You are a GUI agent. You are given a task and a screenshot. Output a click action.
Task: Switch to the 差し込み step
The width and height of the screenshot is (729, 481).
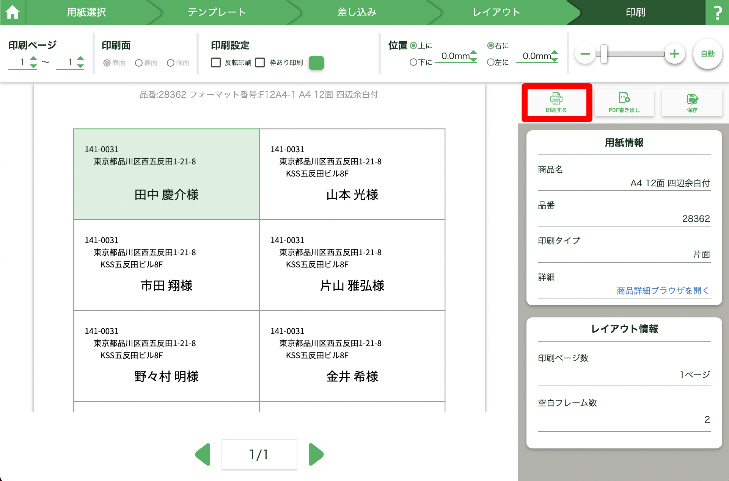357,12
